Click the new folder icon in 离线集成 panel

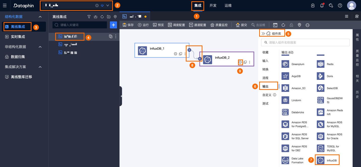(109, 17)
